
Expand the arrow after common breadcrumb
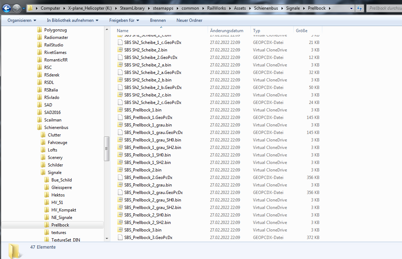tap(203, 8)
